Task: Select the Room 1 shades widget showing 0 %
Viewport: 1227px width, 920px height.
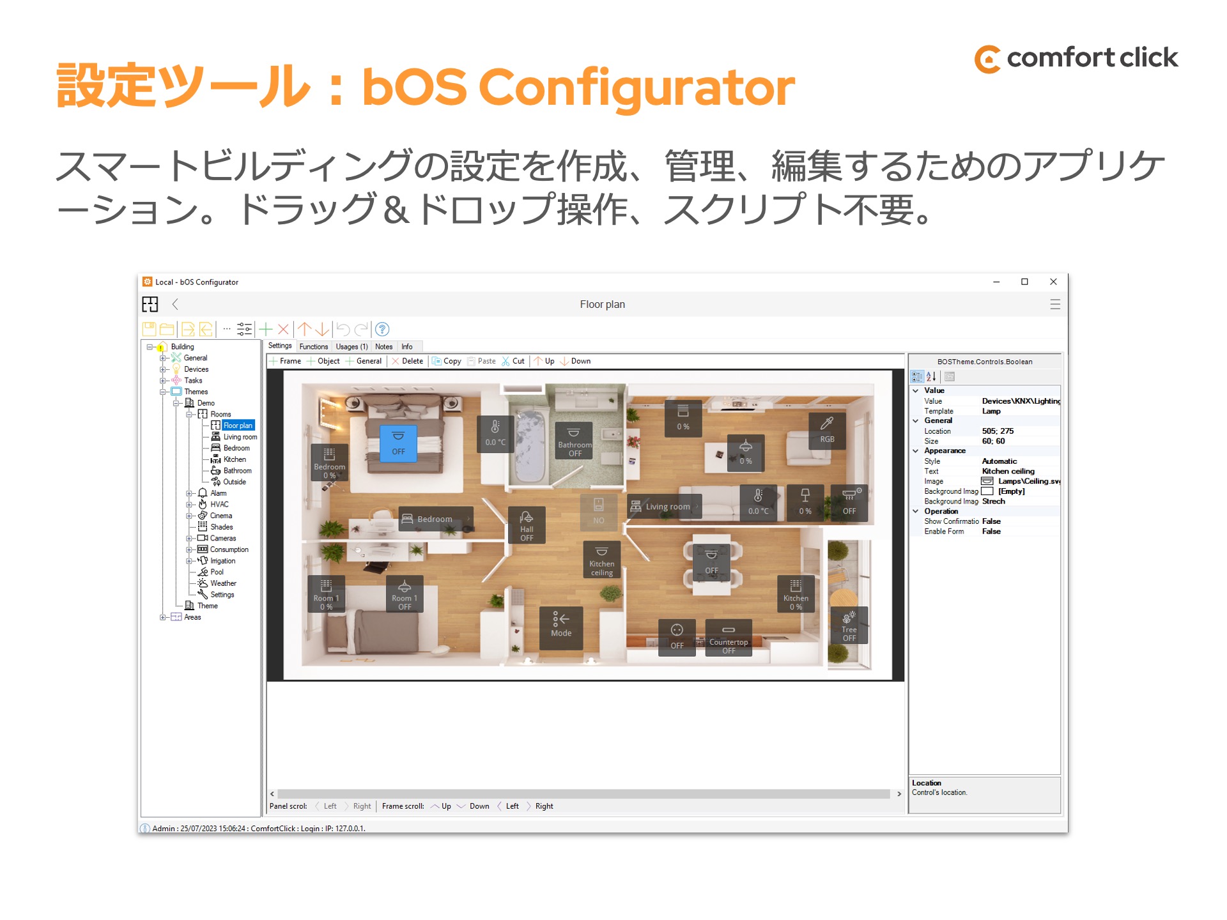Action: pyautogui.click(x=326, y=594)
